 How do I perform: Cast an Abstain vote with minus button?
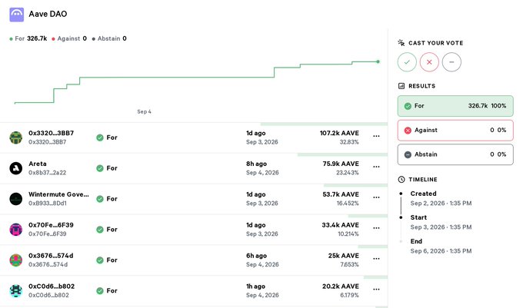click(x=451, y=62)
